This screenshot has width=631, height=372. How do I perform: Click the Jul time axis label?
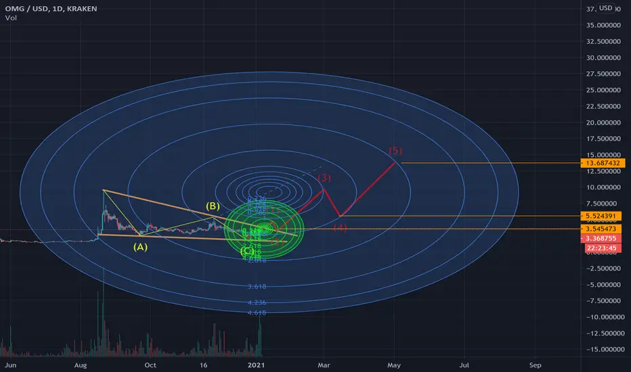(464, 365)
